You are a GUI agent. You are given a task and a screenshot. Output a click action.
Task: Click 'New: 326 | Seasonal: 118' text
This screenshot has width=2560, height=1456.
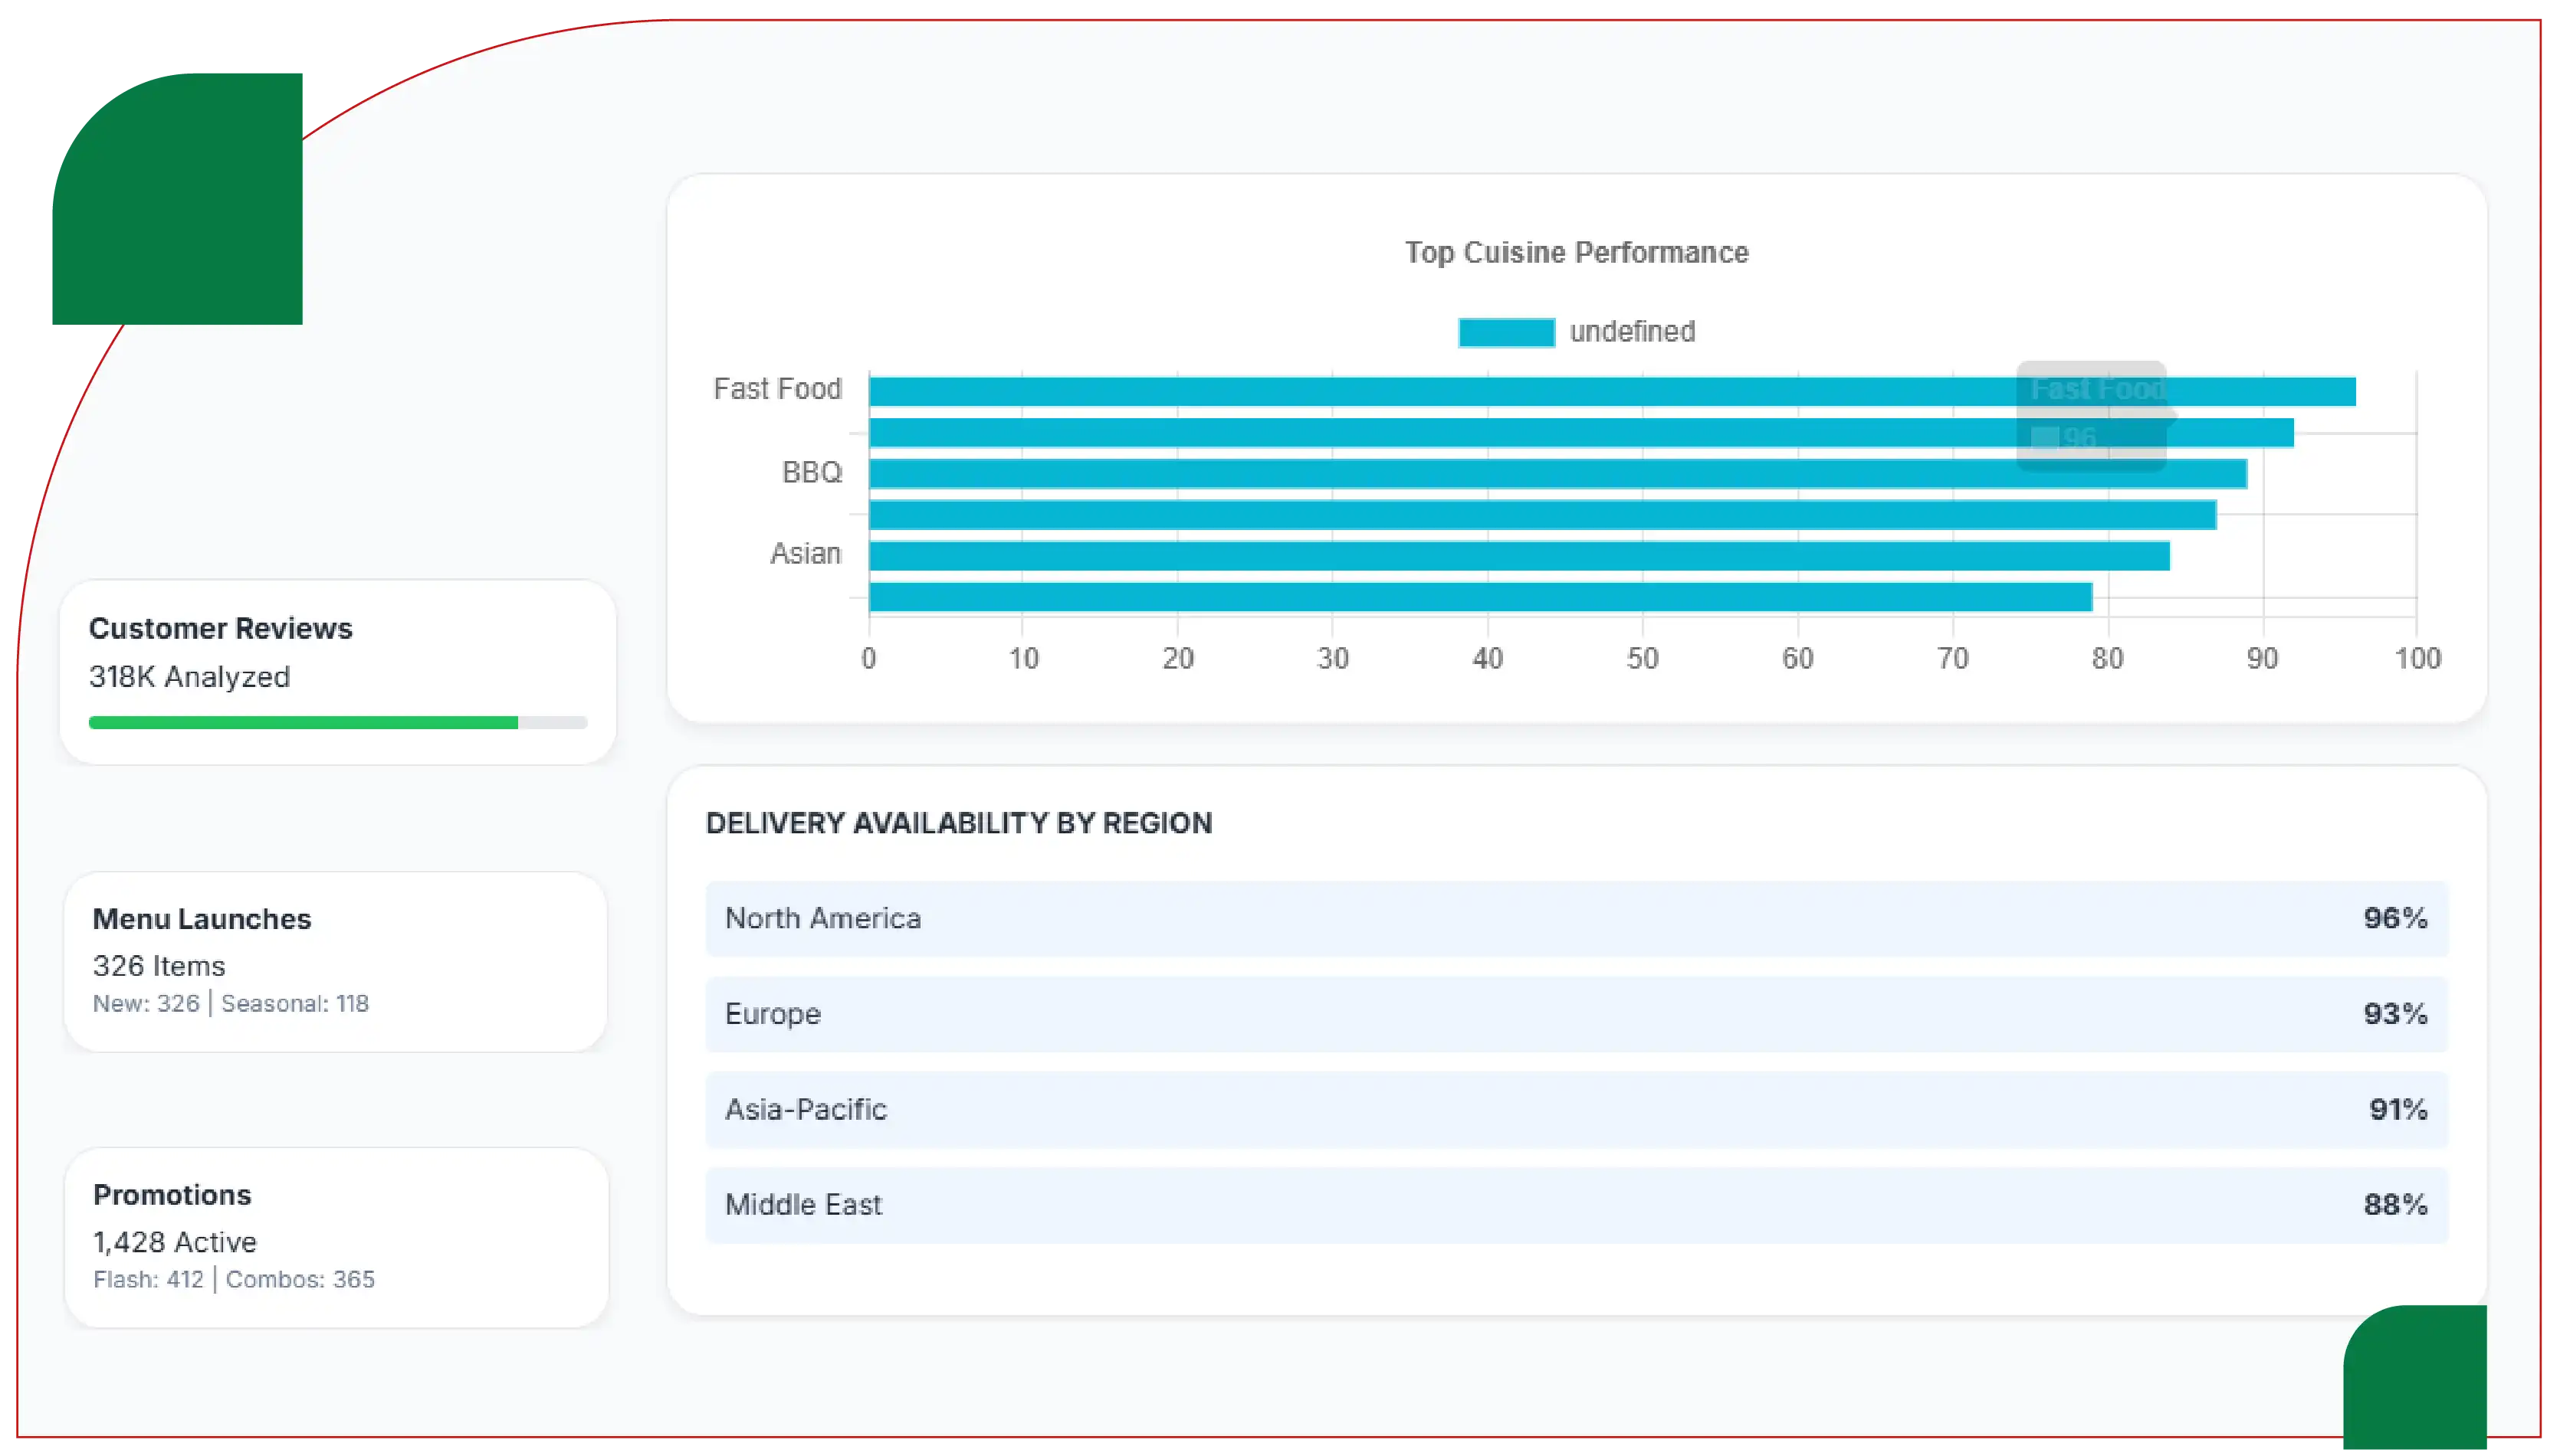click(x=231, y=1003)
